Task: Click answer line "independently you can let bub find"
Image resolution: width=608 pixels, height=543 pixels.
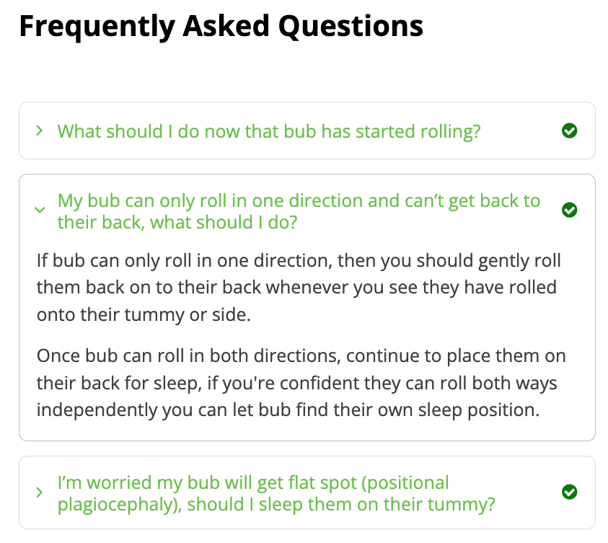Action: [288, 411]
